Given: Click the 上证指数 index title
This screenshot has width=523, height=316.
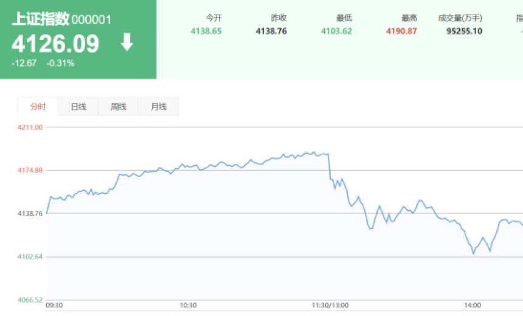Looking at the screenshot, I should 40,19.
